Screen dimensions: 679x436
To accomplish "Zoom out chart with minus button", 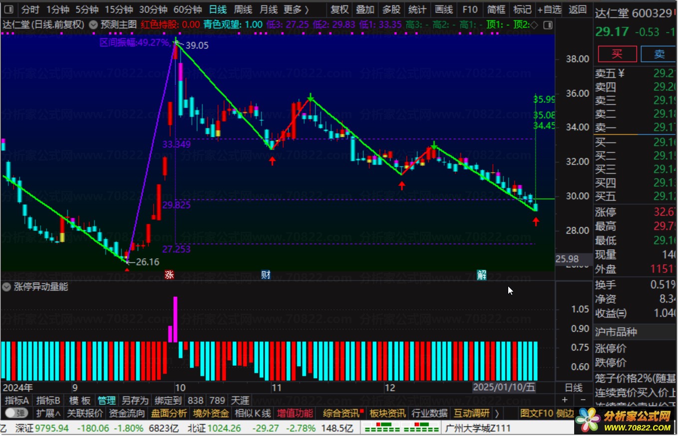I will tap(583, 400).
